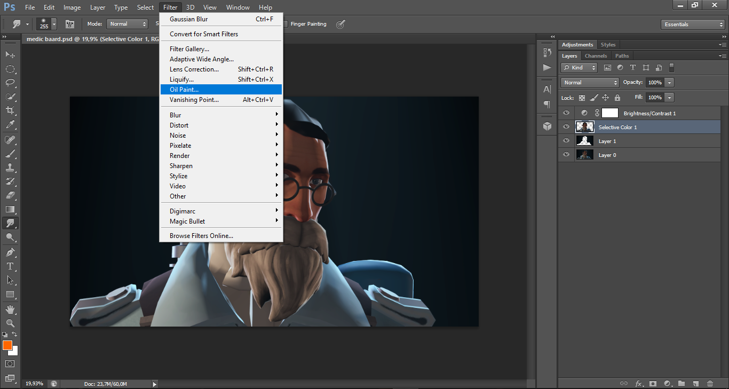Toggle lock transparent pixels
Image resolution: width=729 pixels, height=389 pixels.
pyautogui.click(x=582, y=98)
